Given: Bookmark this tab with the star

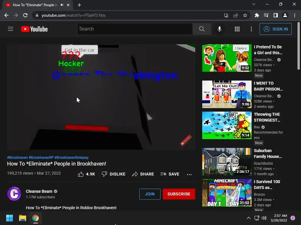Looking at the screenshot, I should pyautogui.click(x=245, y=15).
